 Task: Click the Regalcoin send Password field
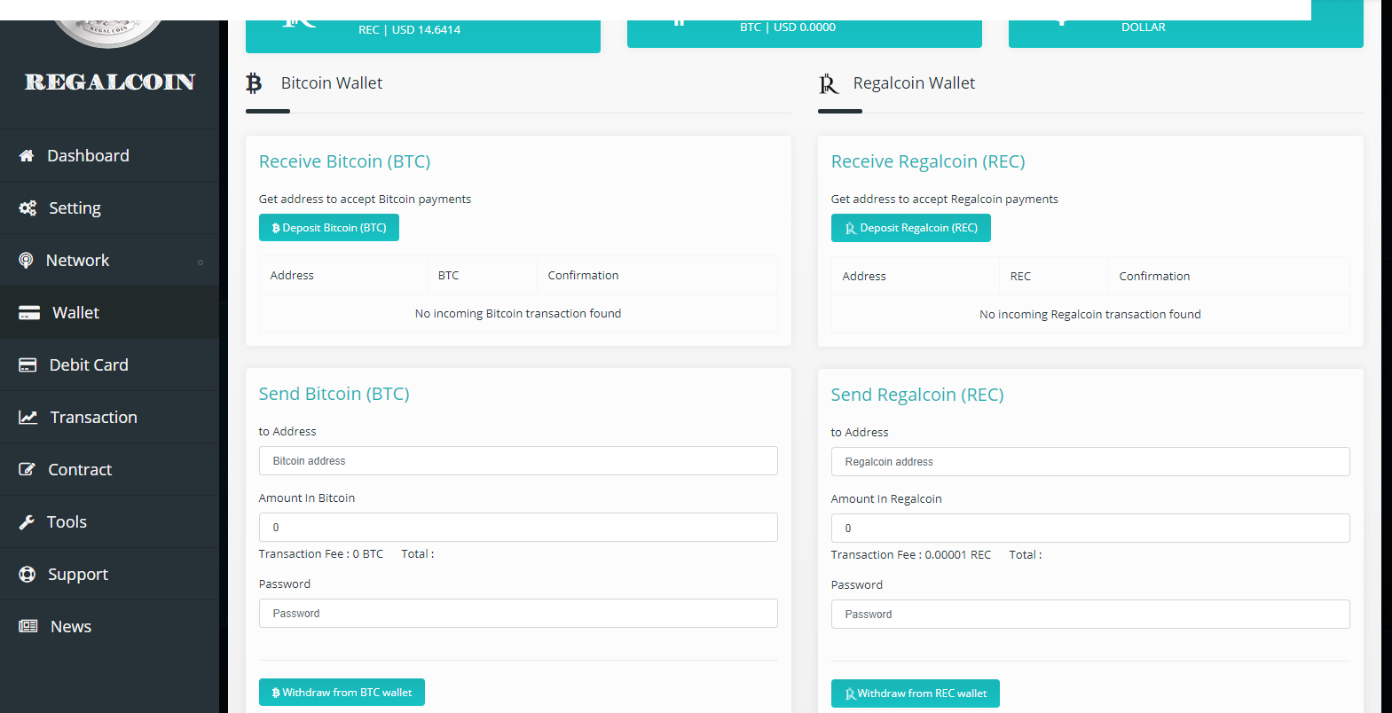pos(1090,615)
